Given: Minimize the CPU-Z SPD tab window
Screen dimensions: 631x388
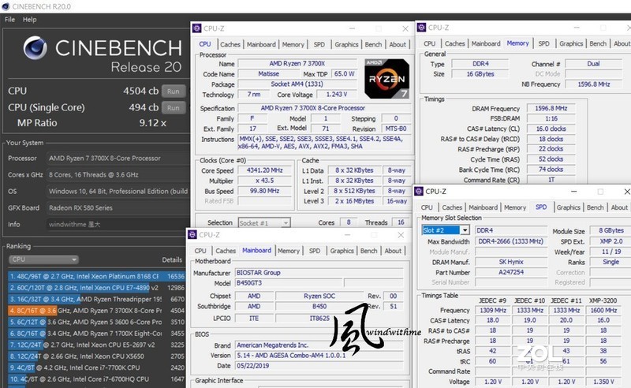Looking at the screenshot, I should (574, 192).
